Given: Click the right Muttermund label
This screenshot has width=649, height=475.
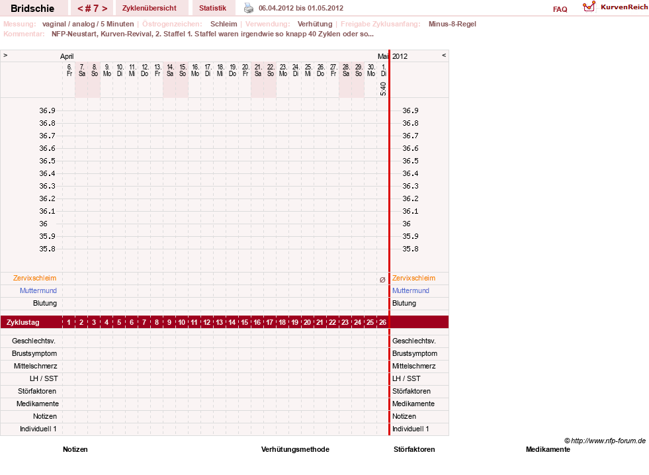Looking at the screenshot, I should [411, 290].
